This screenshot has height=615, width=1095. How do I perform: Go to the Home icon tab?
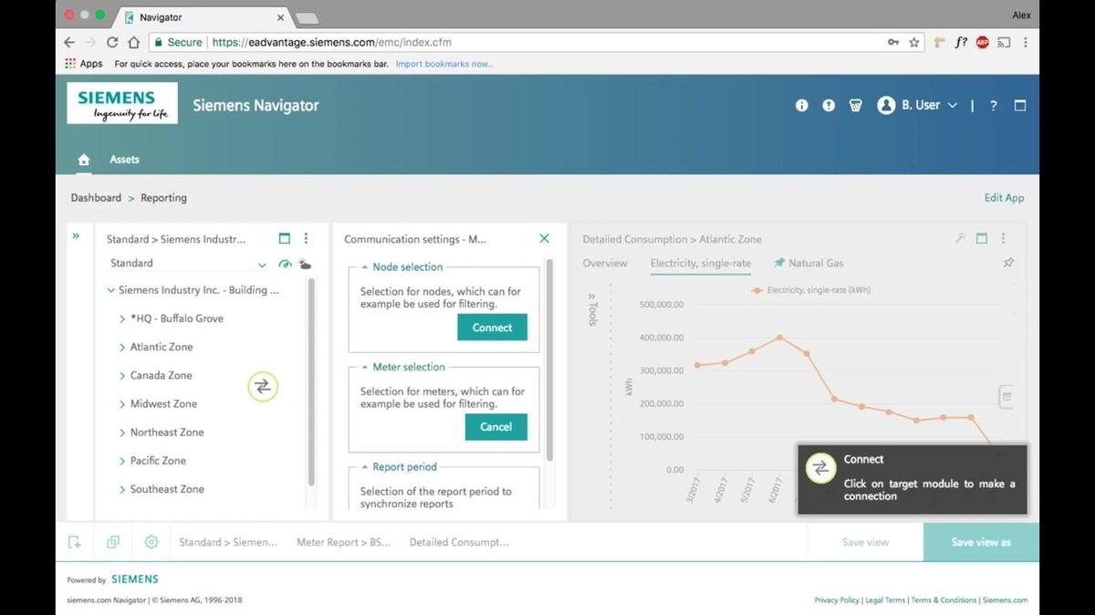click(x=84, y=160)
